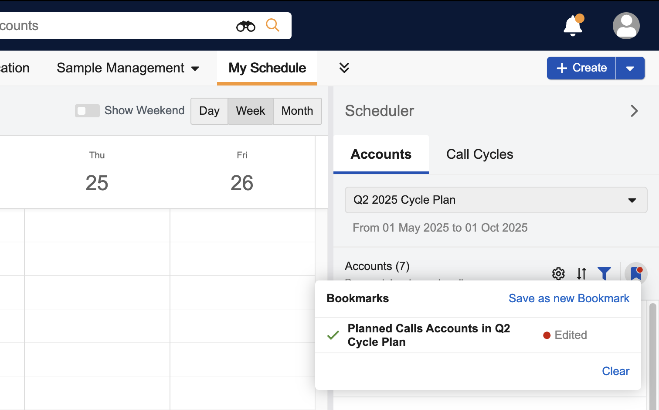Image resolution: width=659 pixels, height=410 pixels.
Task: Switch calendar to Month view
Action: [297, 111]
